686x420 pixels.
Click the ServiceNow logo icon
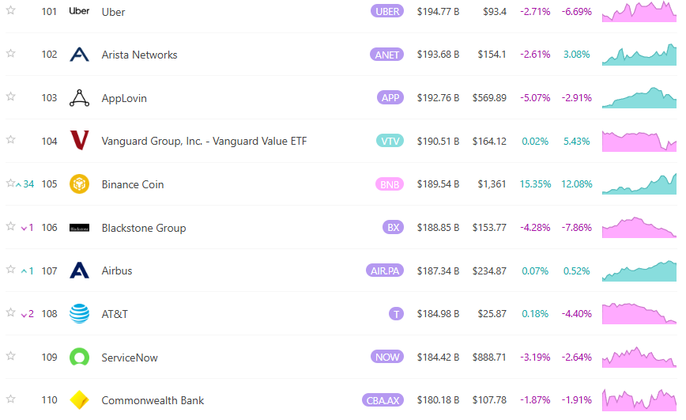pos(79,358)
